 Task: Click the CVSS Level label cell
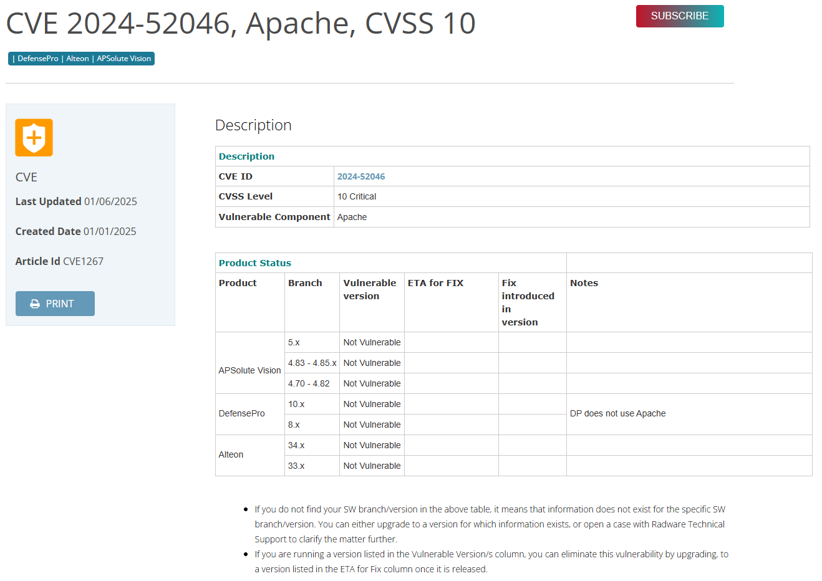pyautogui.click(x=274, y=196)
